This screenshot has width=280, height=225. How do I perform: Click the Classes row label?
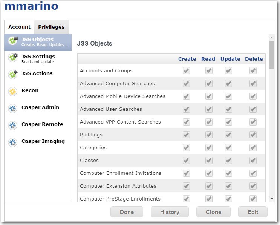(x=89, y=160)
